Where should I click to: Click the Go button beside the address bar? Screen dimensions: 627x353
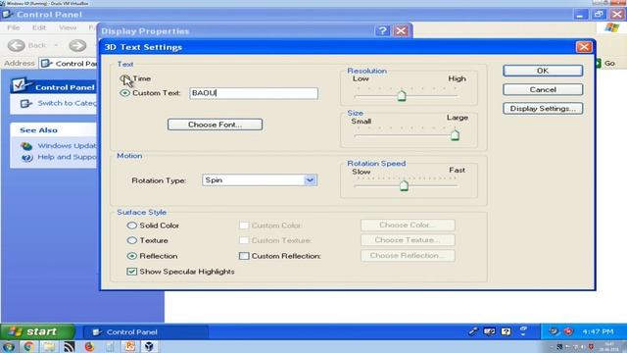click(605, 63)
